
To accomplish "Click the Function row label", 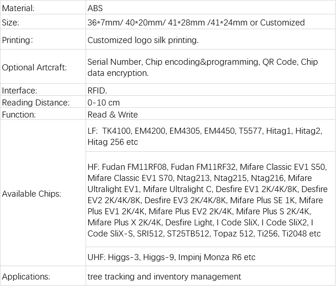I will pyautogui.click(x=19, y=115).
